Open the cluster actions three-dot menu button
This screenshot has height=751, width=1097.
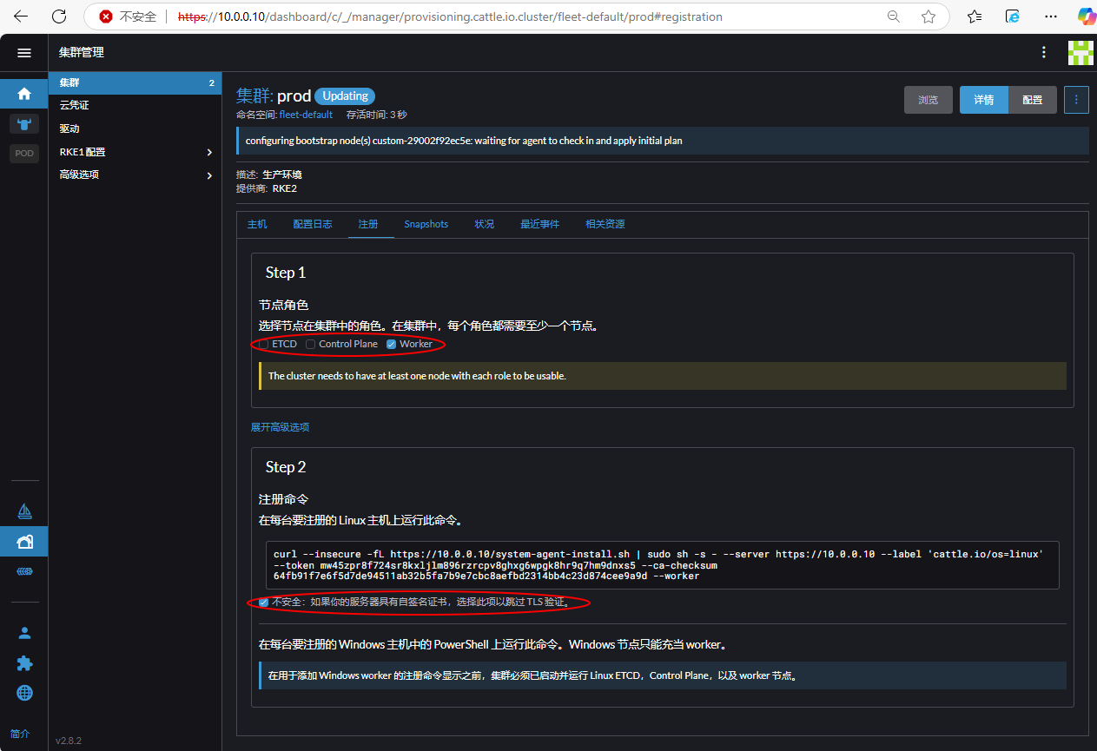click(1076, 100)
